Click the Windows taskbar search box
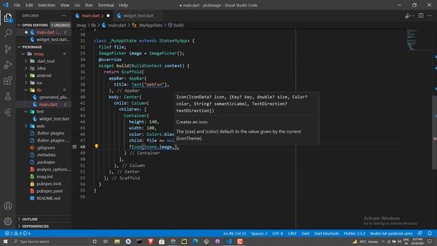The height and width of the screenshot is (246, 437). (x=51, y=241)
